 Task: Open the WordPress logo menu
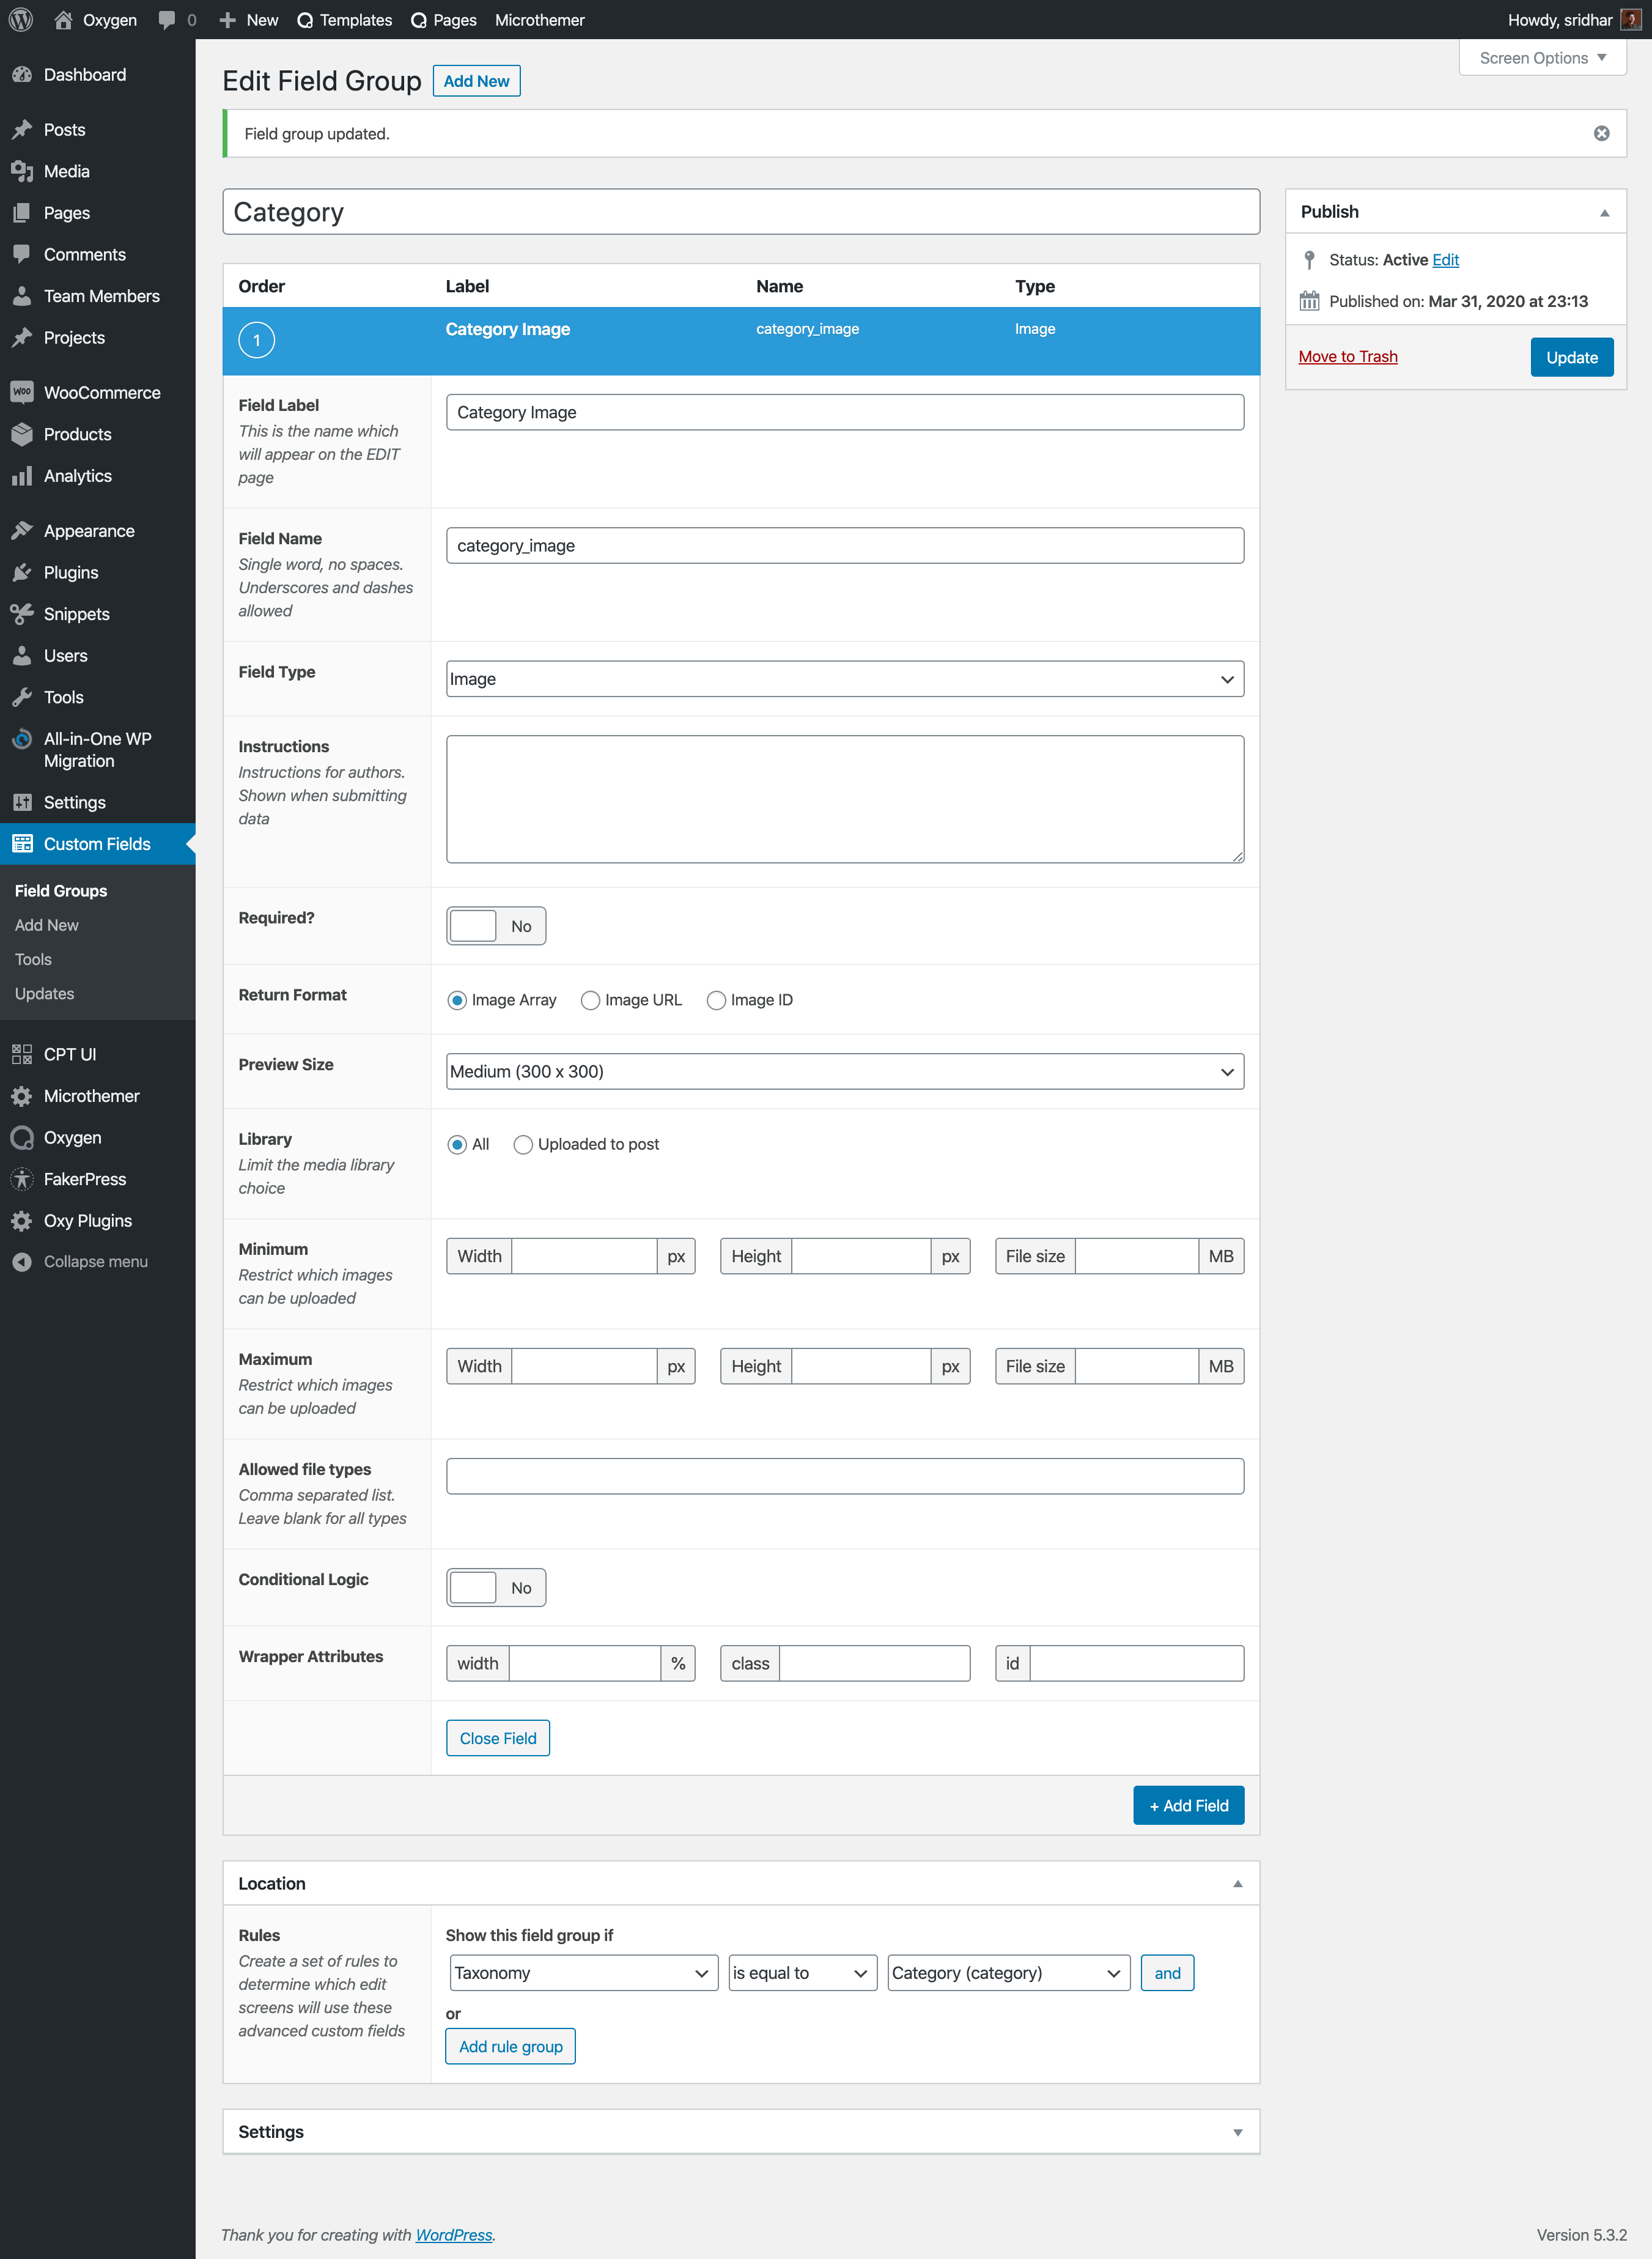coord(21,20)
